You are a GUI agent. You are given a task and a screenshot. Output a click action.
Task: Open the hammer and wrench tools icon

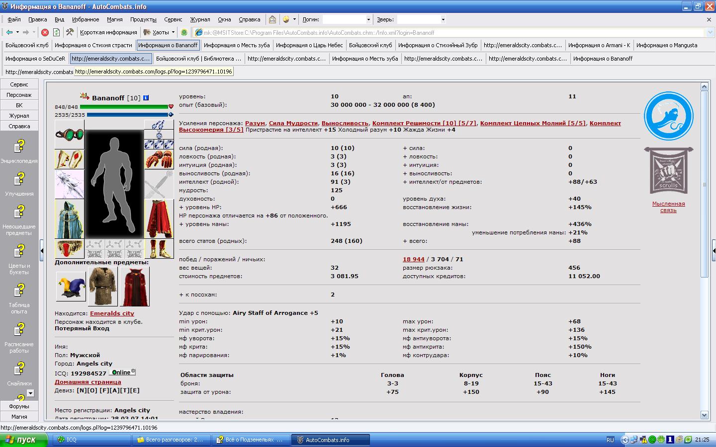(70, 32)
